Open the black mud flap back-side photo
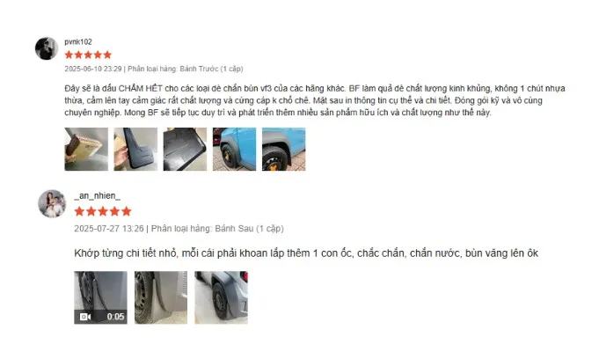 point(185,149)
